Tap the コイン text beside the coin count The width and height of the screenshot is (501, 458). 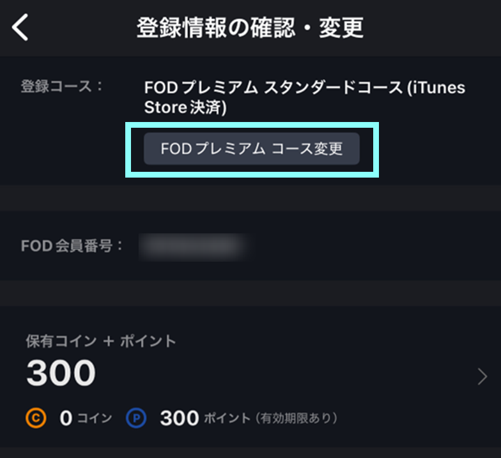(95, 419)
